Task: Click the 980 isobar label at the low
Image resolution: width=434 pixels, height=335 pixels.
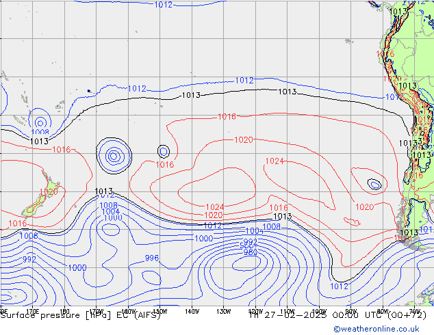Action: (x=251, y=252)
